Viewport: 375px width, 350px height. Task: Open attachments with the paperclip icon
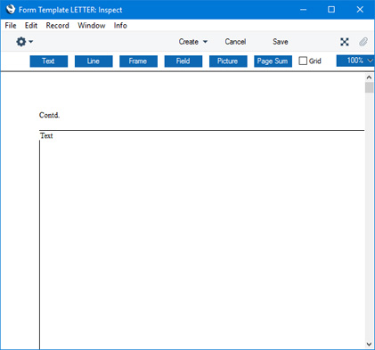click(x=363, y=42)
